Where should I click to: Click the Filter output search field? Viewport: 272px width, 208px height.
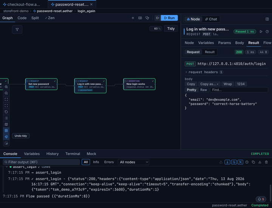41,162
